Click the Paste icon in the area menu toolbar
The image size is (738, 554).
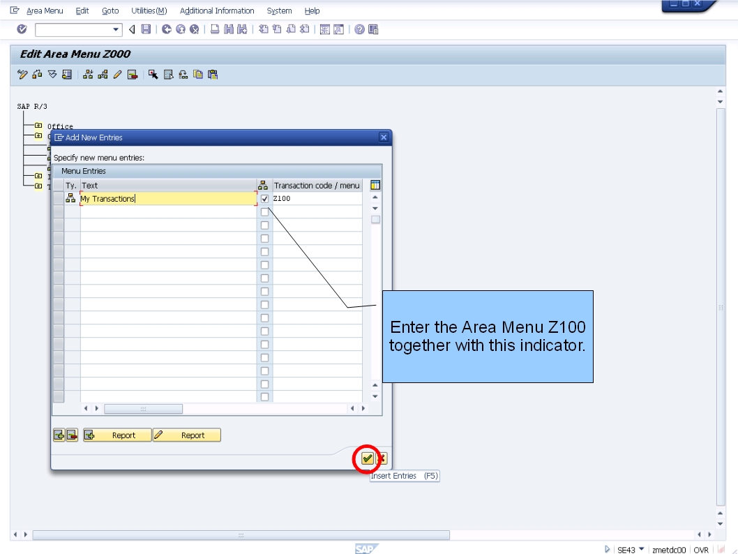pyautogui.click(x=211, y=75)
